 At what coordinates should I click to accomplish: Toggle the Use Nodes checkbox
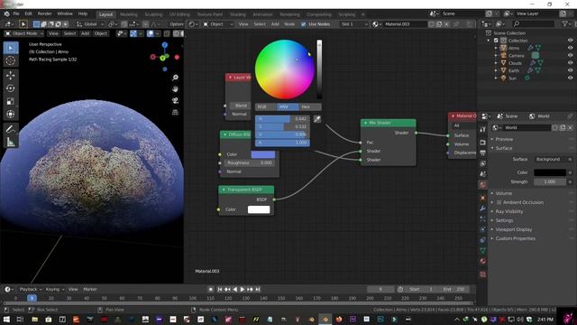pos(304,24)
